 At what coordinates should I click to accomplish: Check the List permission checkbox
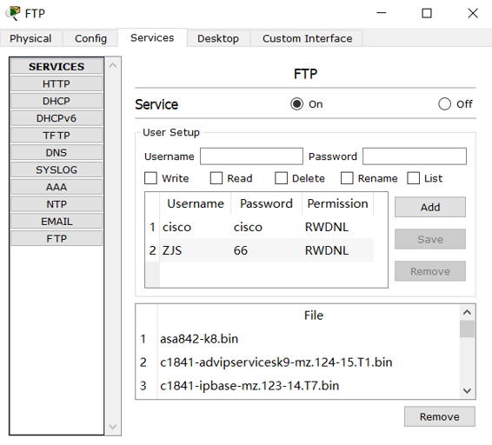click(413, 178)
